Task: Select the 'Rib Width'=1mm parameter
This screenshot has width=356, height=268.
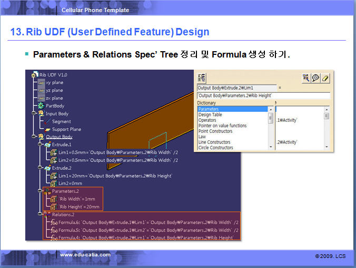Action: [77, 199]
